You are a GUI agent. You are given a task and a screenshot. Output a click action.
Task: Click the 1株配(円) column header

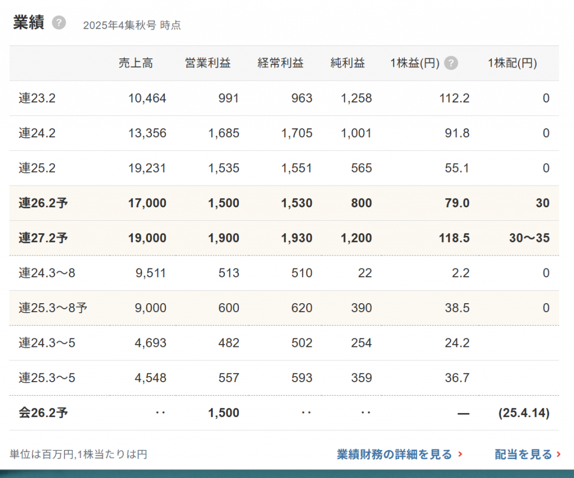[512, 63]
